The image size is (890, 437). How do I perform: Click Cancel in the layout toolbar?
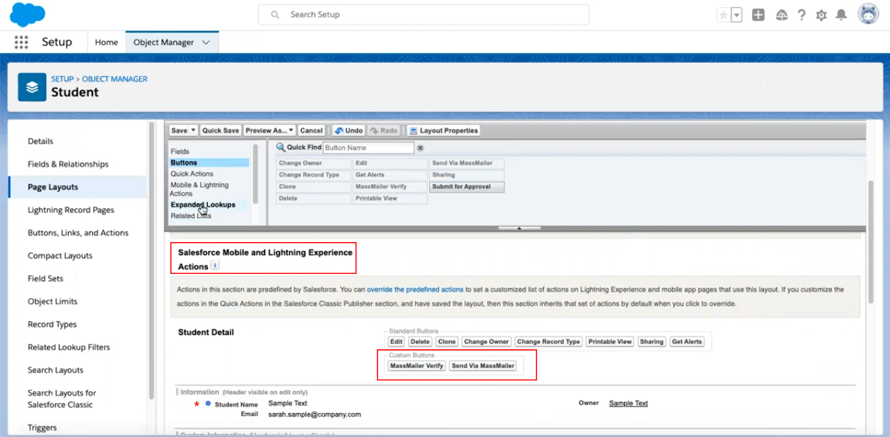click(x=311, y=130)
